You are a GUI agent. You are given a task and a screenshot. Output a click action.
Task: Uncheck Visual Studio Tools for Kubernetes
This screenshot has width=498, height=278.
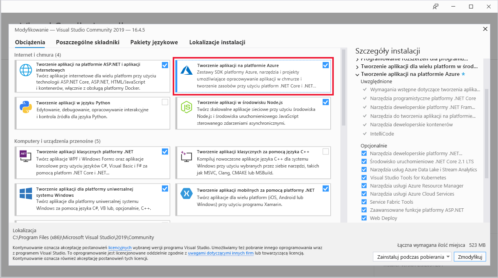click(364, 178)
